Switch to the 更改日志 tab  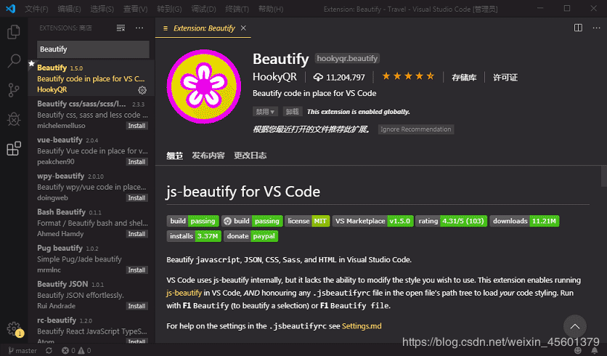(250, 155)
